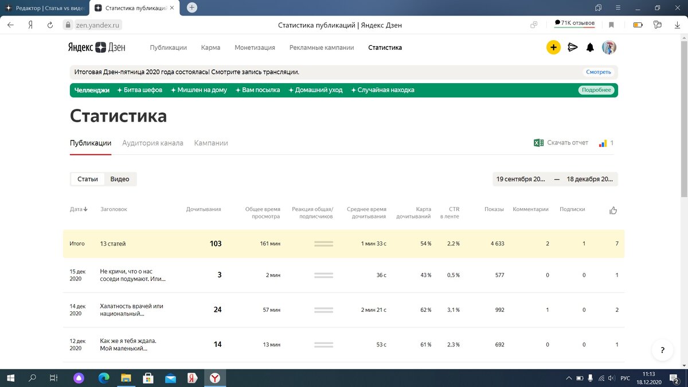Open Статистика in top navigation
This screenshot has width=688, height=387.
click(x=385, y=48)
